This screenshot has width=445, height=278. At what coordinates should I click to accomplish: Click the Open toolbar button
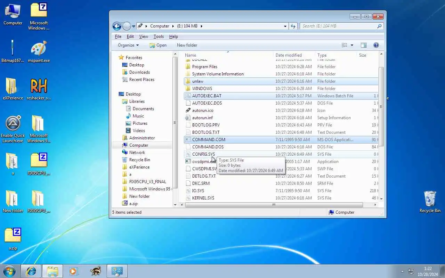click(x=158, y=45)
